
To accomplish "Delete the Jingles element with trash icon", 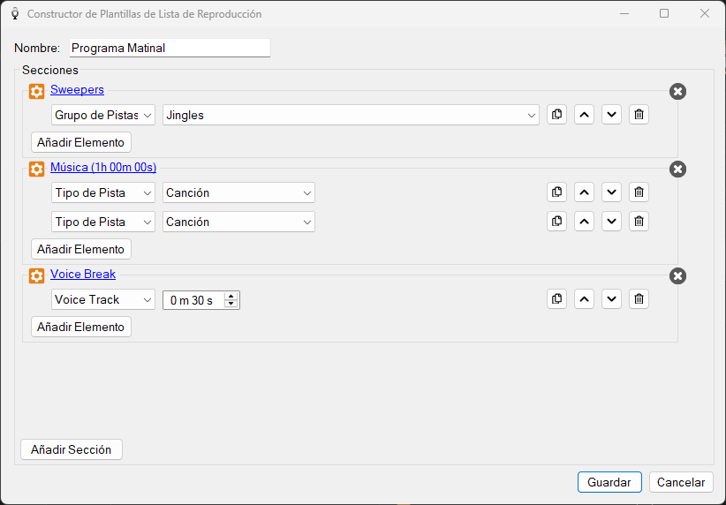I will click(x=639, y=114).
